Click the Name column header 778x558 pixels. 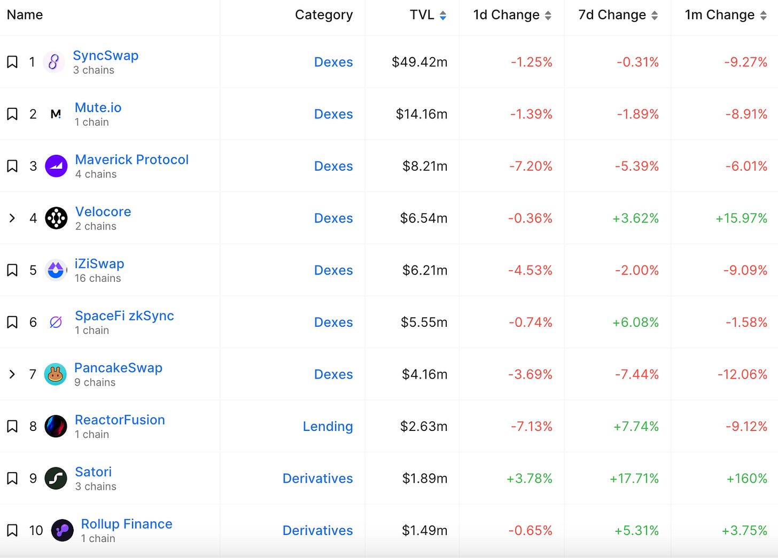(x=25, y=15)
